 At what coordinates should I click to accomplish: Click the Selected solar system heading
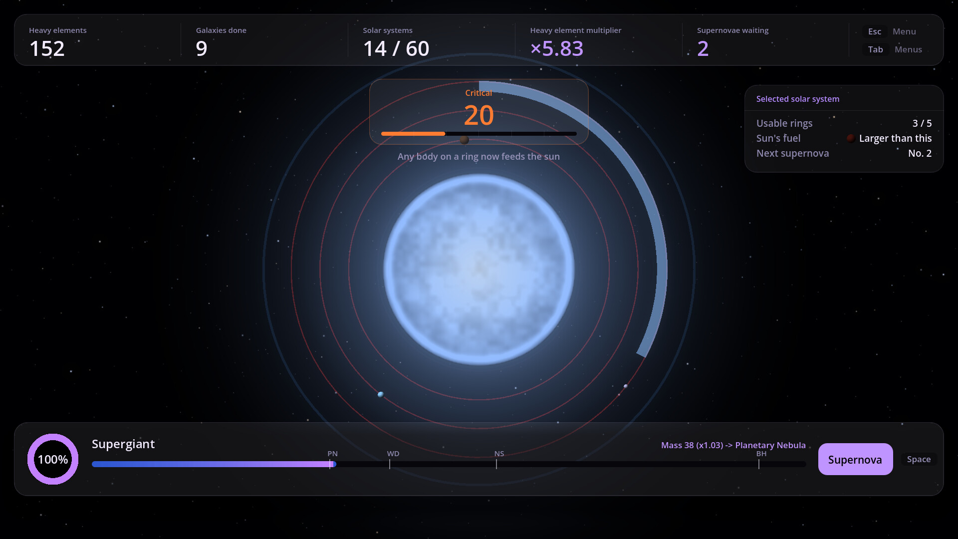(x=798, y=99)
